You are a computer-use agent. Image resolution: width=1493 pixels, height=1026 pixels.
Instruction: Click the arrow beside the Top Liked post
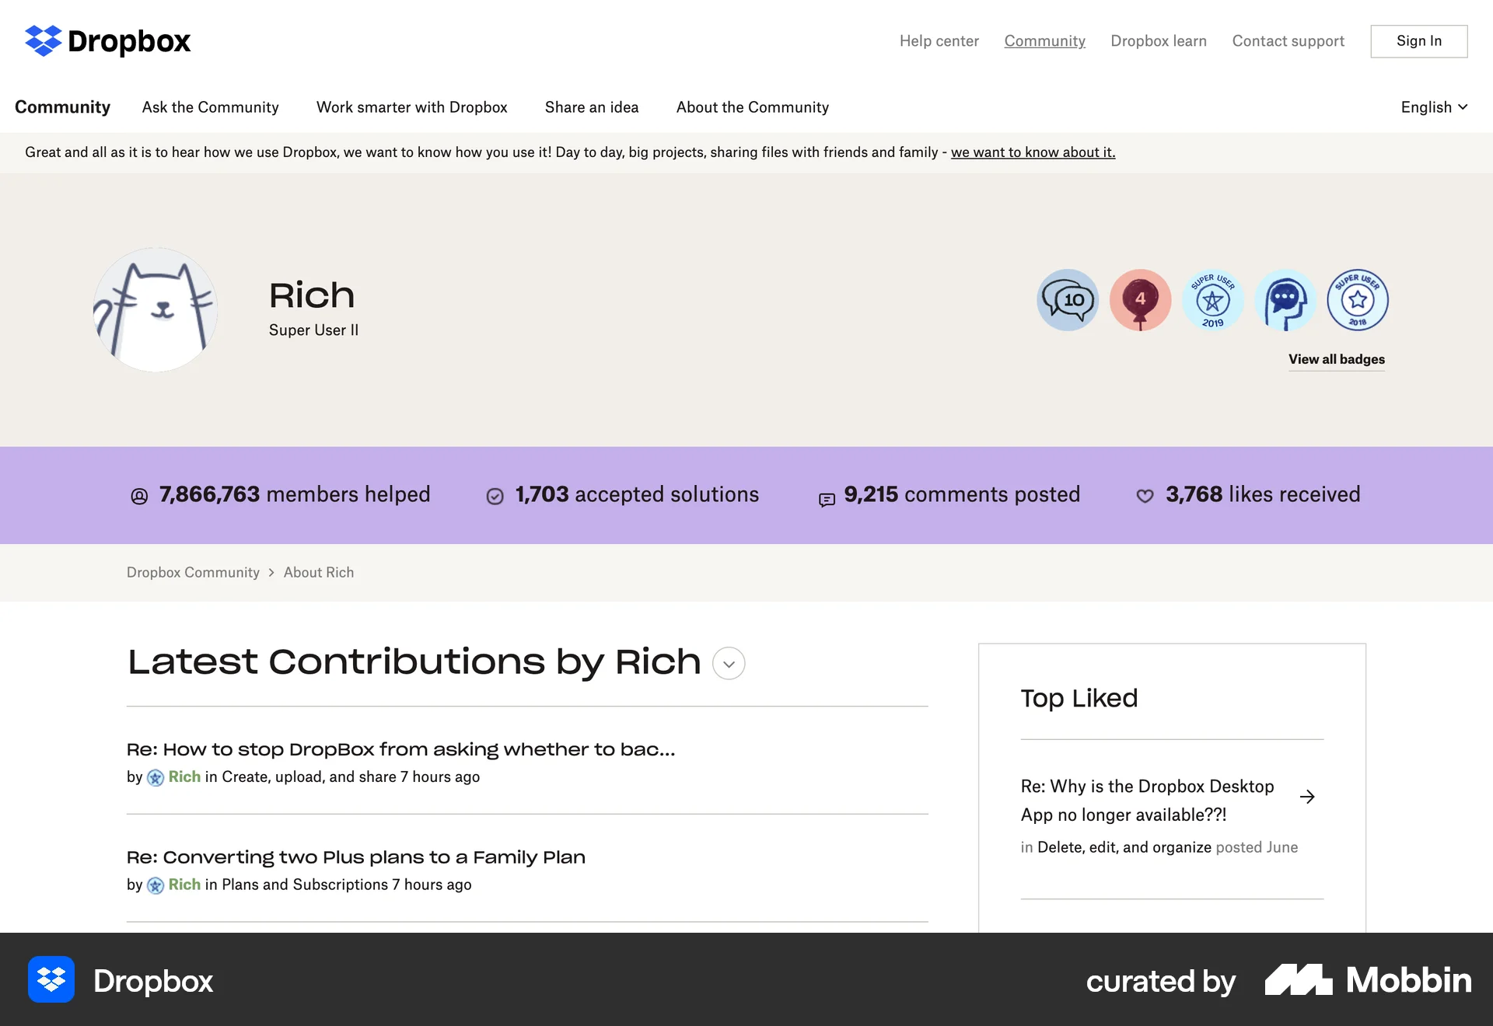pos(1307,797)
